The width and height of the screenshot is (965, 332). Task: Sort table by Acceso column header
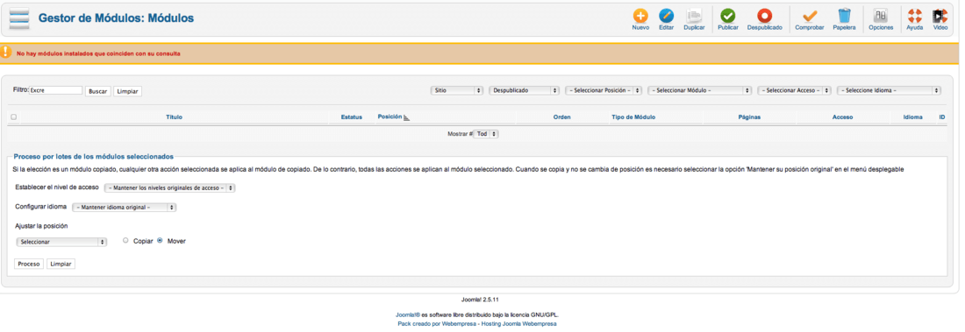842,117
